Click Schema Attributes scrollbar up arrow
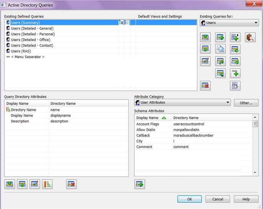The width and height of the screenshot is (263, 209). (255, 117)
